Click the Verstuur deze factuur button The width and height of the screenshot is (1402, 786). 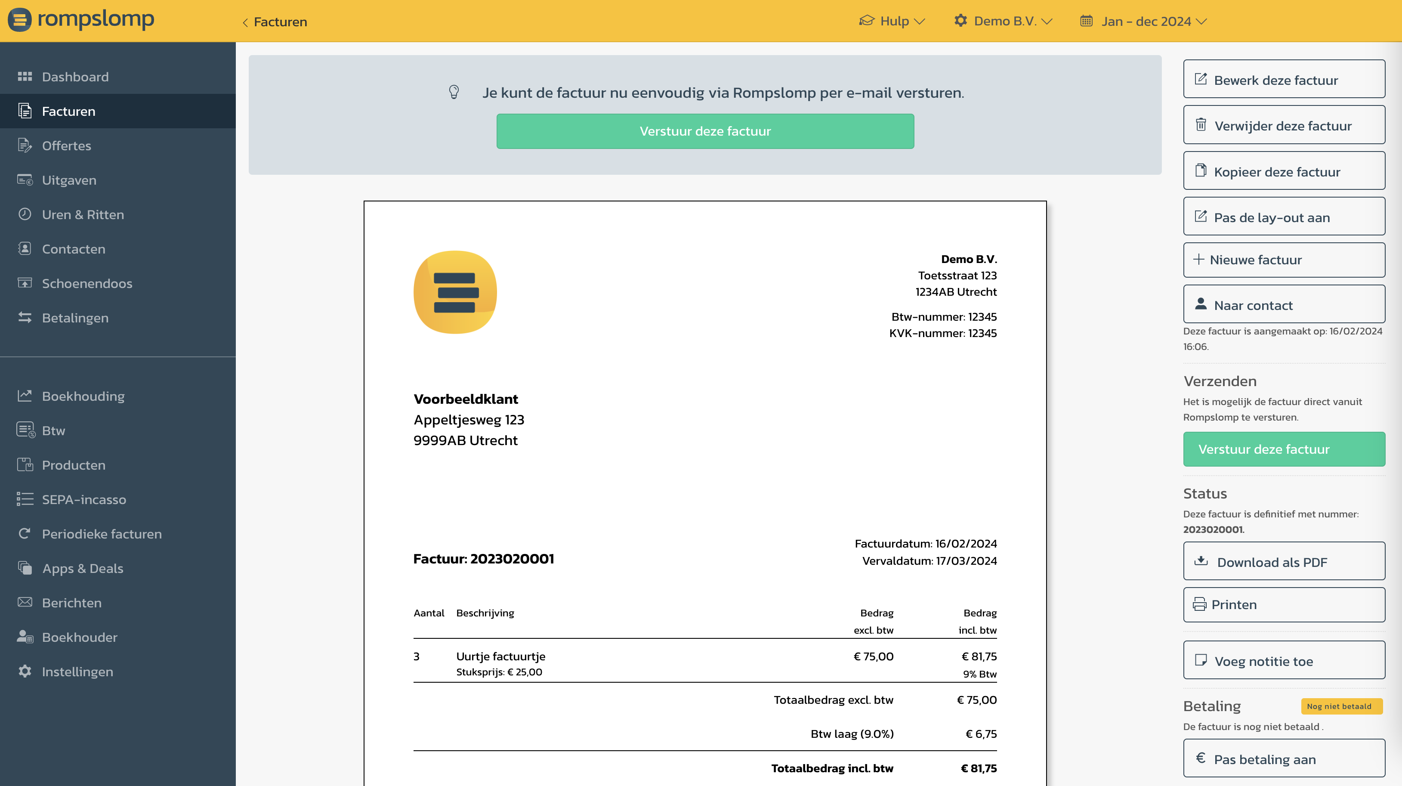1284,449
